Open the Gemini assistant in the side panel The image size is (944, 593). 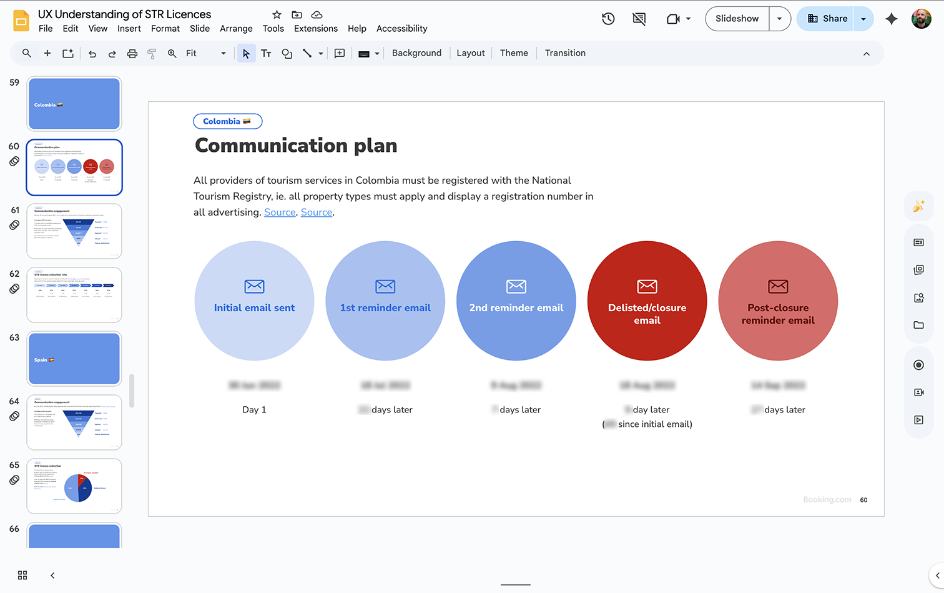918,206
